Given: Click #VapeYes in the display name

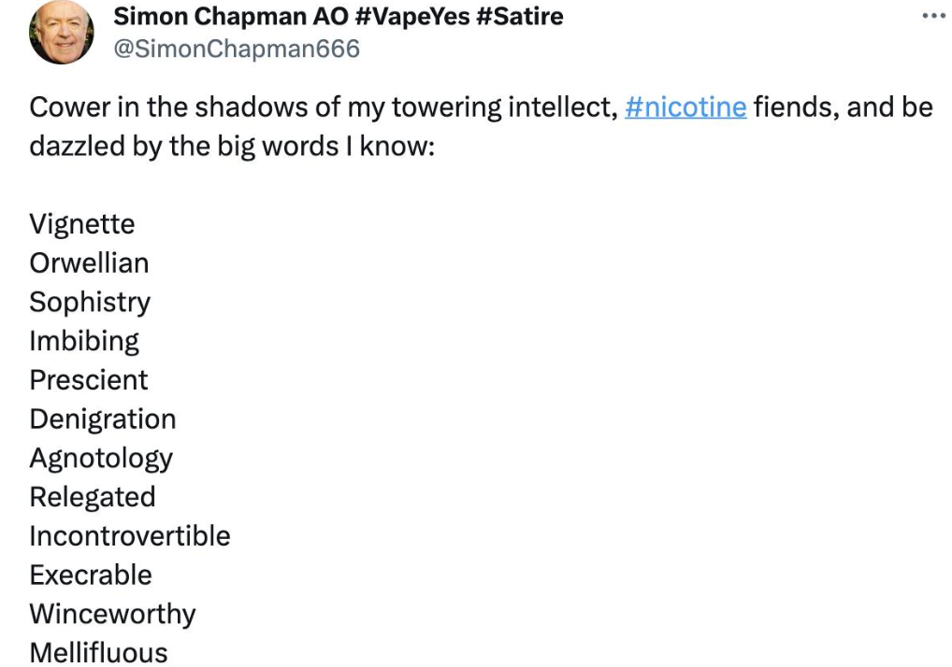Looking at the screenshot, I should (x=412, y=17).
